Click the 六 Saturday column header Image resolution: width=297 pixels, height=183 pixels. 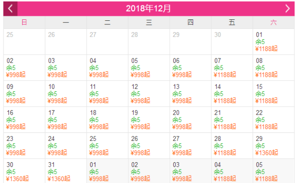(274, 22)
